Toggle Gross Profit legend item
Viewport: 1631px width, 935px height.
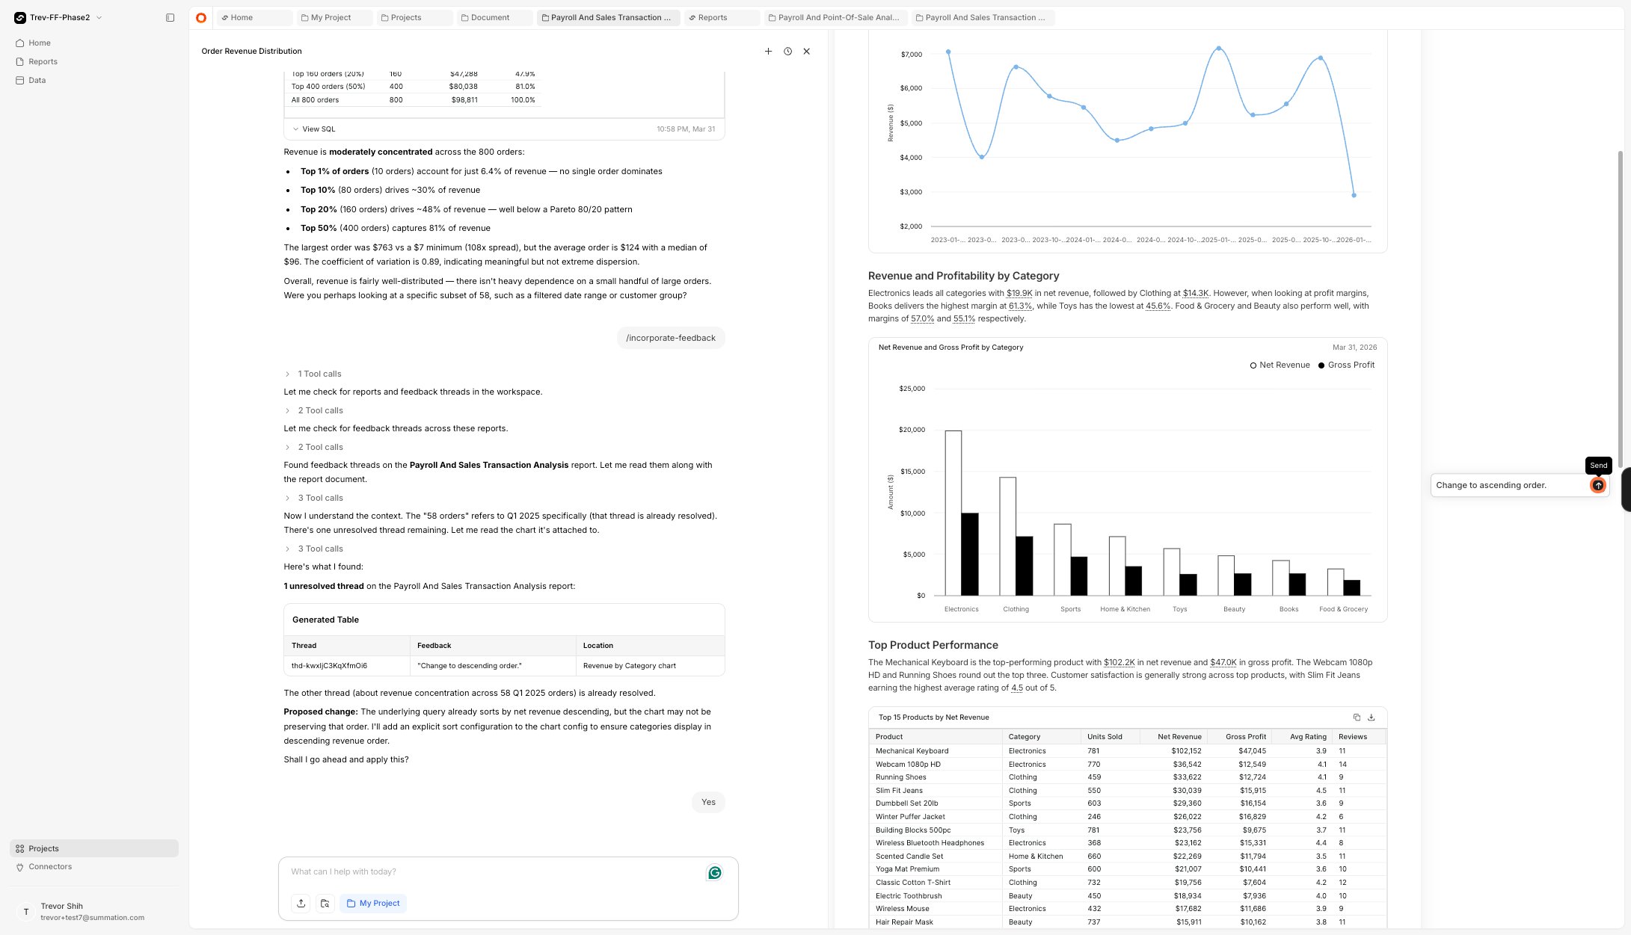[1346, 365]
